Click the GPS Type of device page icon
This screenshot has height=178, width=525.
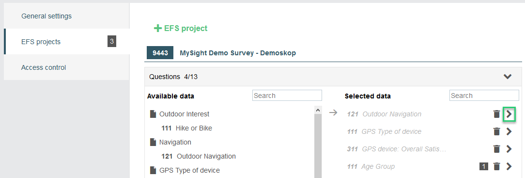153,170
